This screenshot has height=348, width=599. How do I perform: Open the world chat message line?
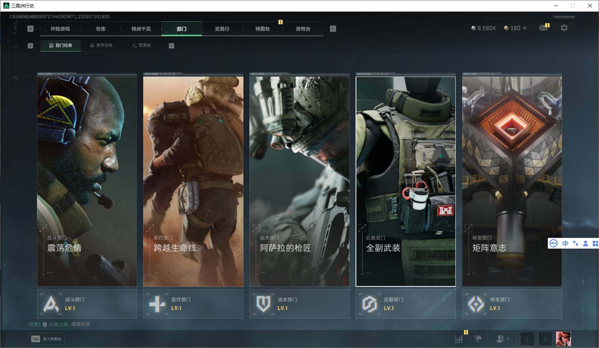click(59, 324)
